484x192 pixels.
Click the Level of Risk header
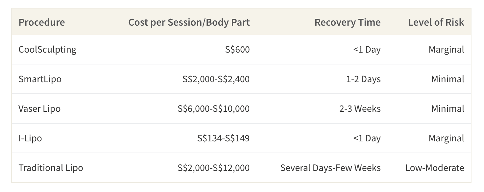[436, 22]
